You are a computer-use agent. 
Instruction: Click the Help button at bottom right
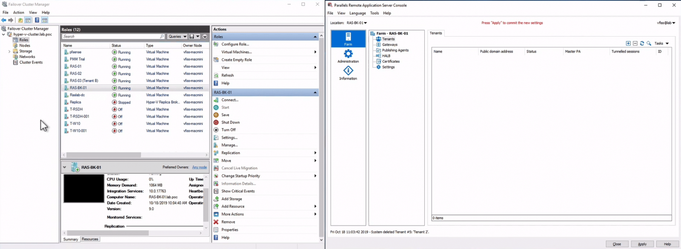tap(667, 244)
